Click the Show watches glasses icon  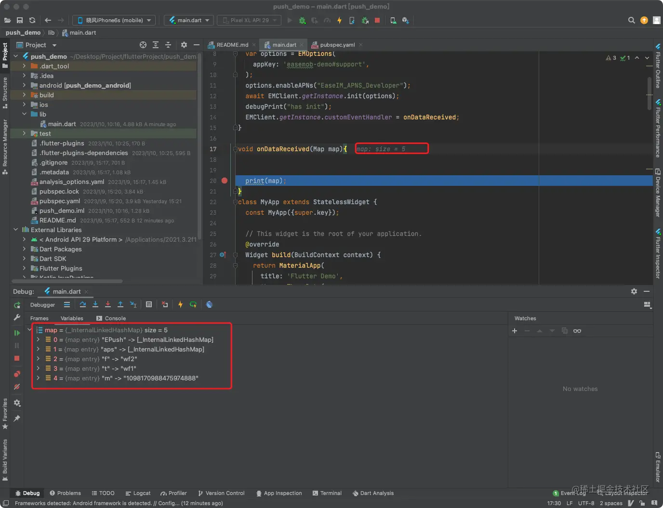tap(577, 331)
